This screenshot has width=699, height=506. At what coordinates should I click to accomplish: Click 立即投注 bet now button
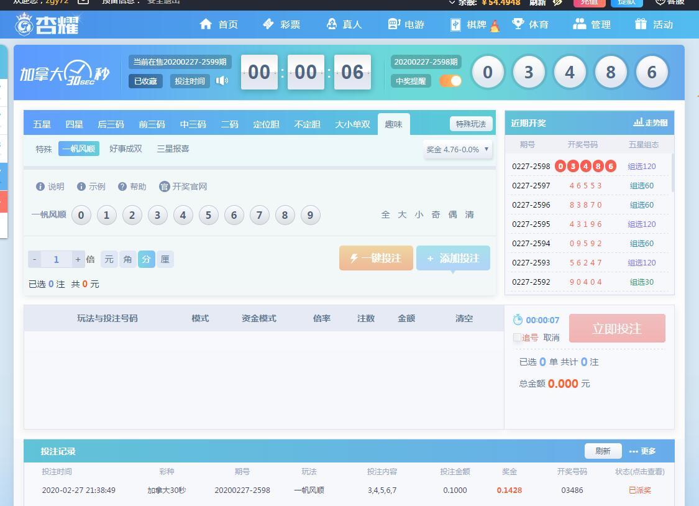[x=617, y=328]
